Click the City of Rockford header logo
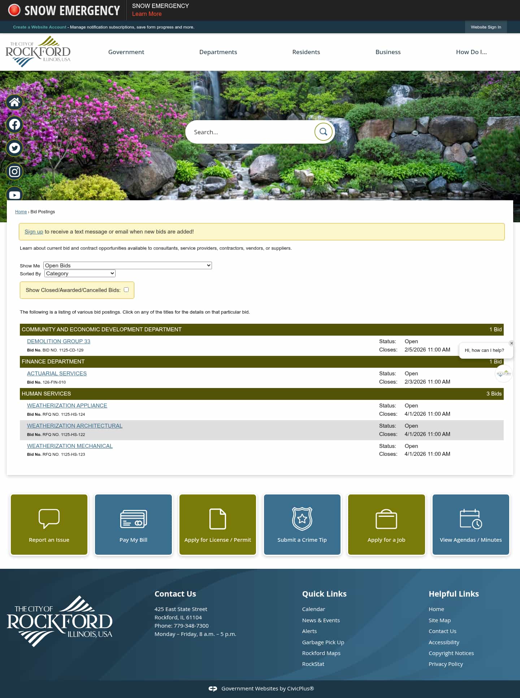Image resolution: width=520 pixels, height=698 pixels. pyautogui.click(x=38, y=52)
